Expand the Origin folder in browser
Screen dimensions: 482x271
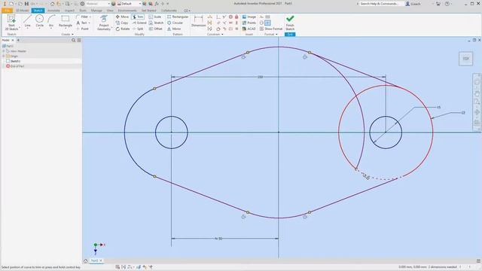(4, 56)
